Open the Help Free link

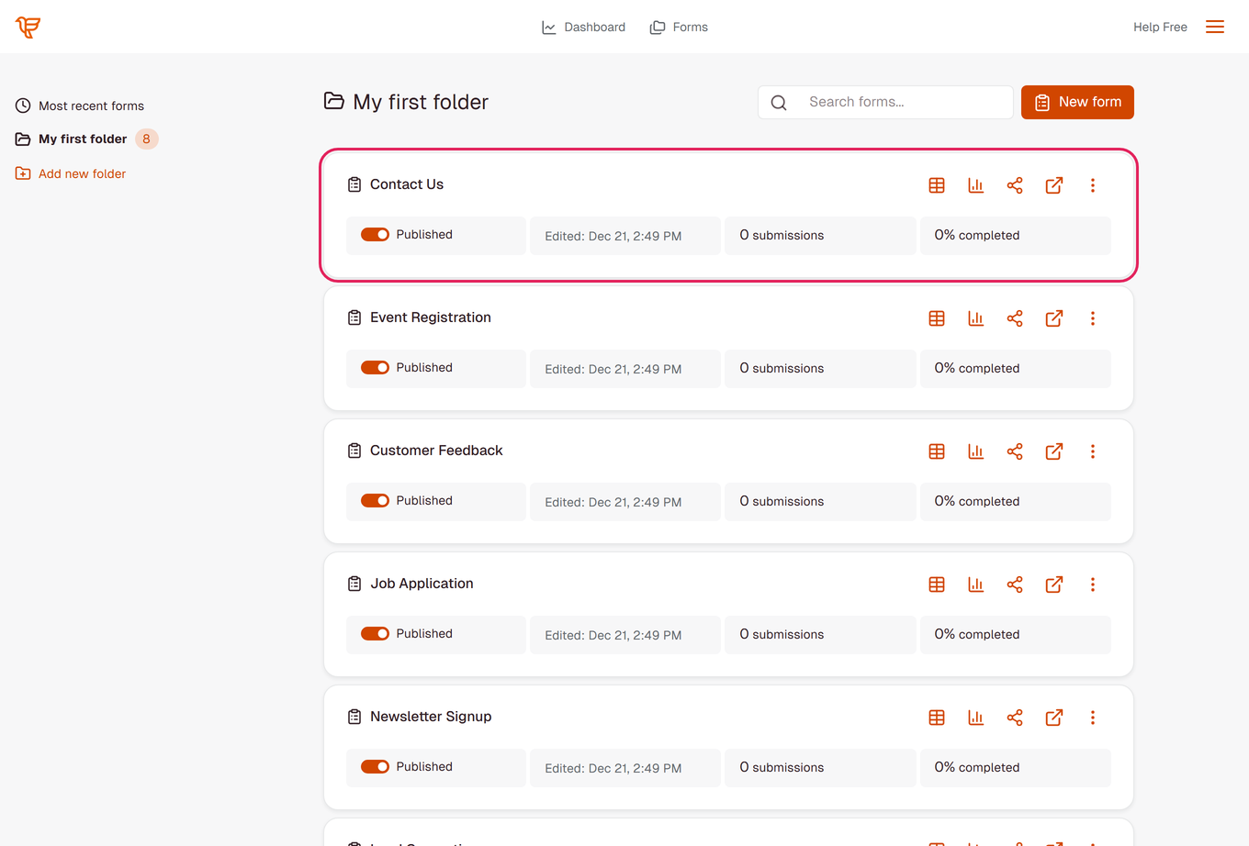1160,28
